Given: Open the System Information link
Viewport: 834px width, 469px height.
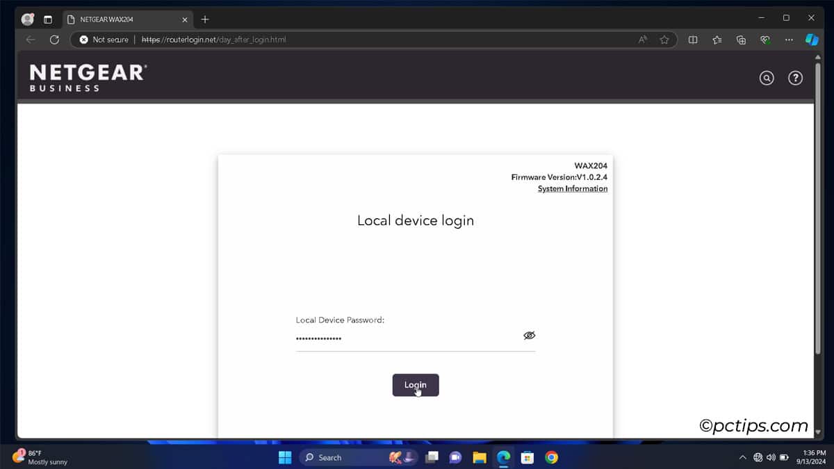Looking at the screenshot, I should coord(573,189).
